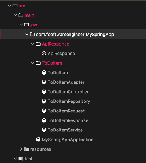Open the ToDoItemRequest file
The width and height of the screenshot is (146, 163).
(66, 111)
